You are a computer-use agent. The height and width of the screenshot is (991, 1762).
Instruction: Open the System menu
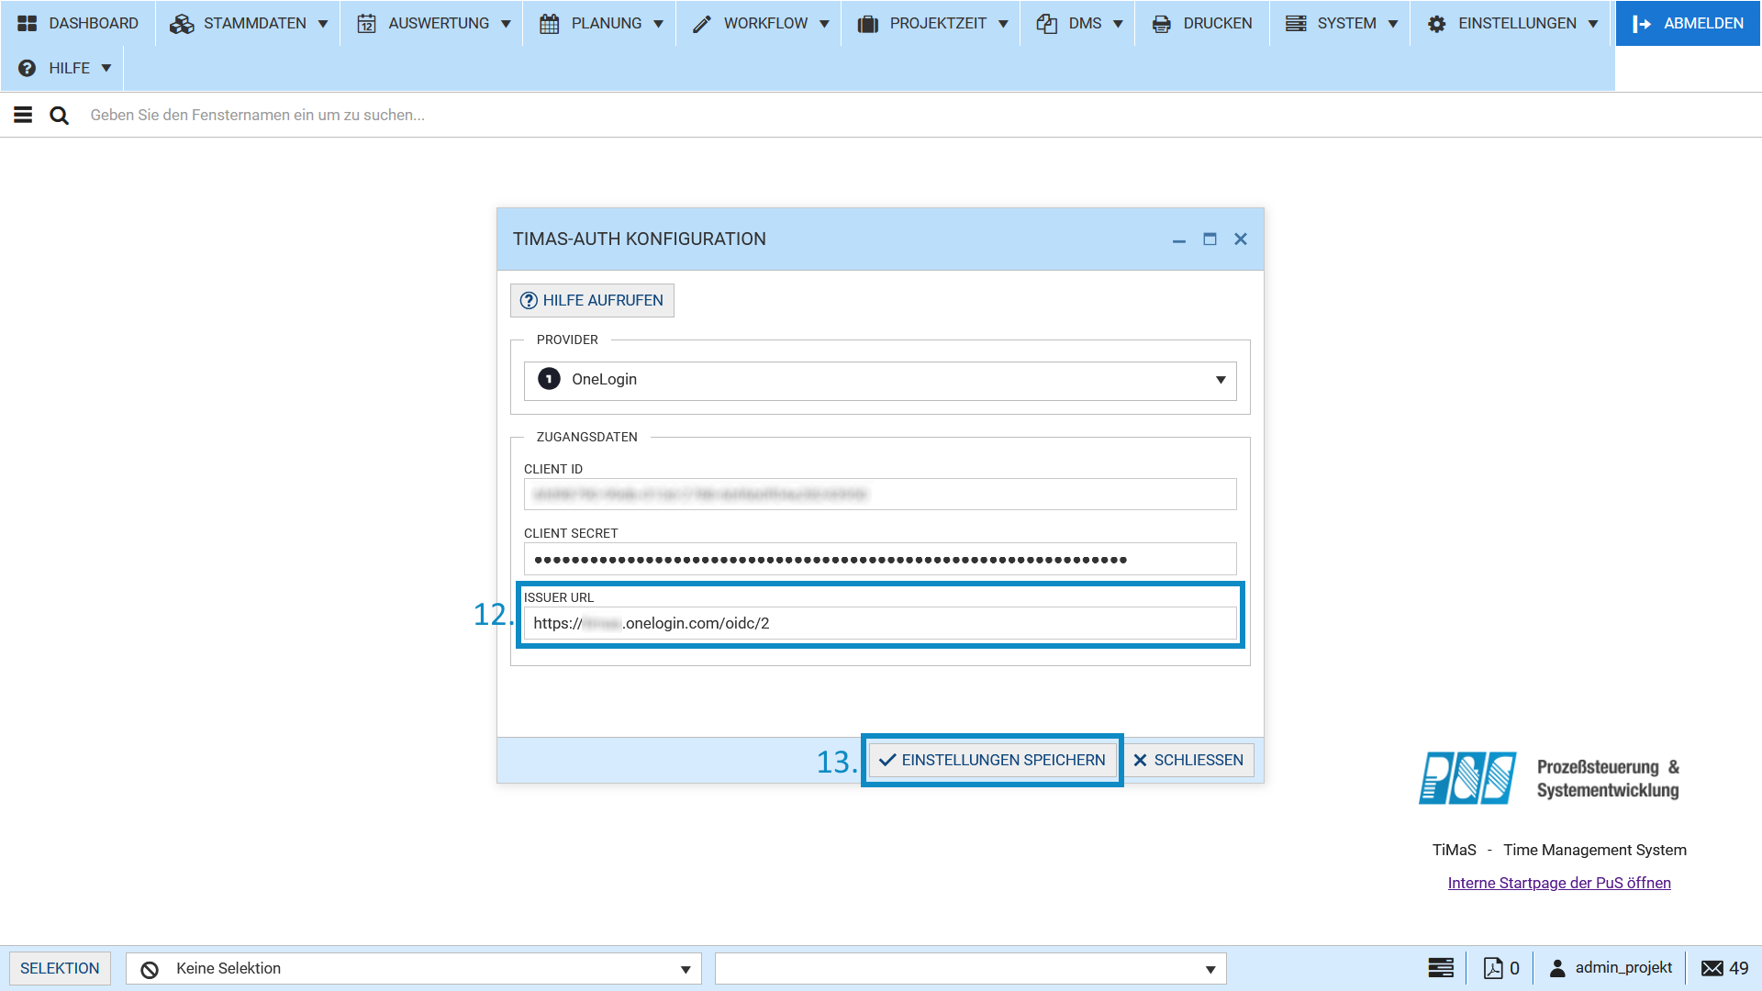coord(1340,23)
